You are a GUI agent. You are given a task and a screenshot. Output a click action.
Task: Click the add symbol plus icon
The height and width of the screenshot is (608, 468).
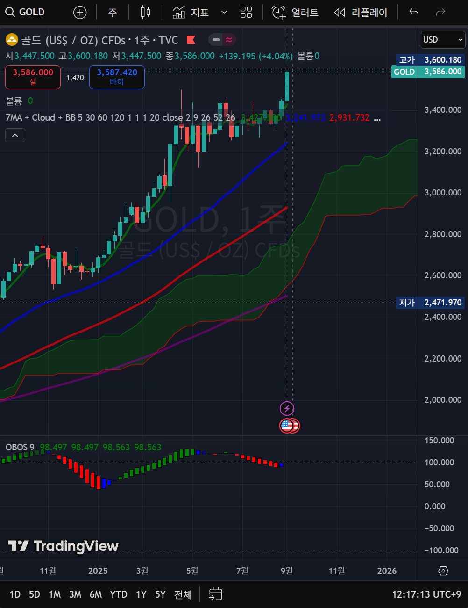[80, 13]
